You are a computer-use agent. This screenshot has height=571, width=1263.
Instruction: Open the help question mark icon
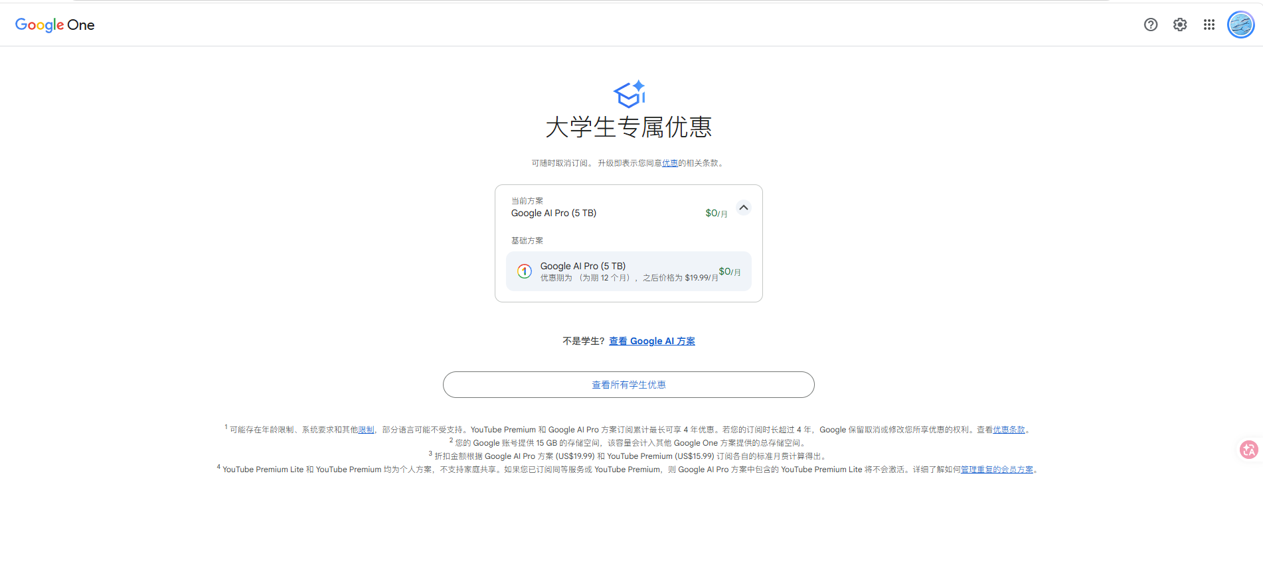tap(1151, 25)
